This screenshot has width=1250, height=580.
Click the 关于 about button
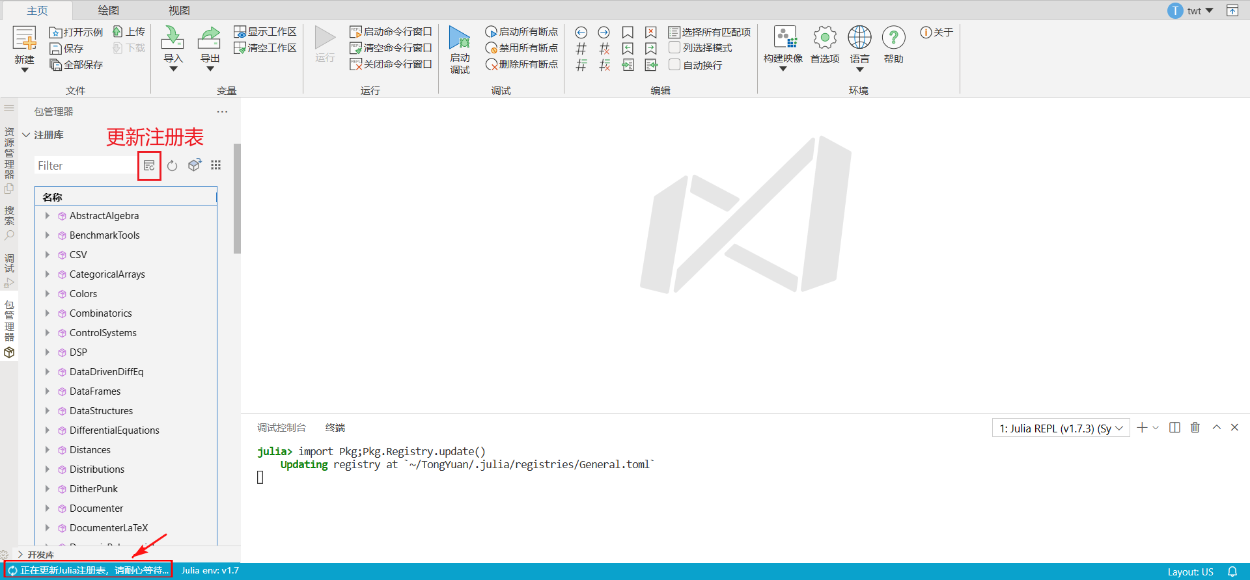[x=937, y=32]
